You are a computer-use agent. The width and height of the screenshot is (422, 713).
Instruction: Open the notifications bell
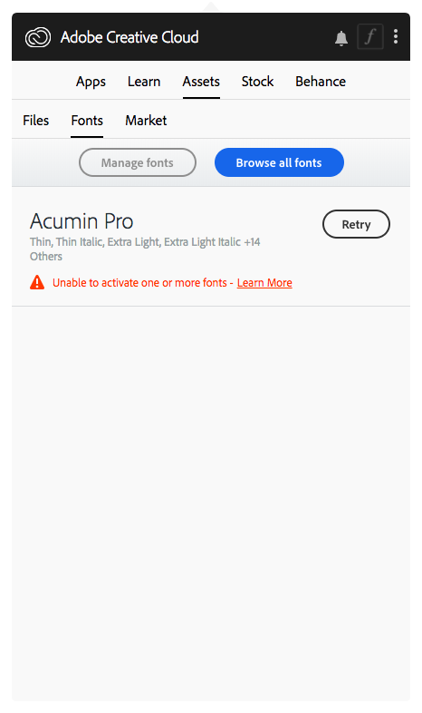point(341,38)
